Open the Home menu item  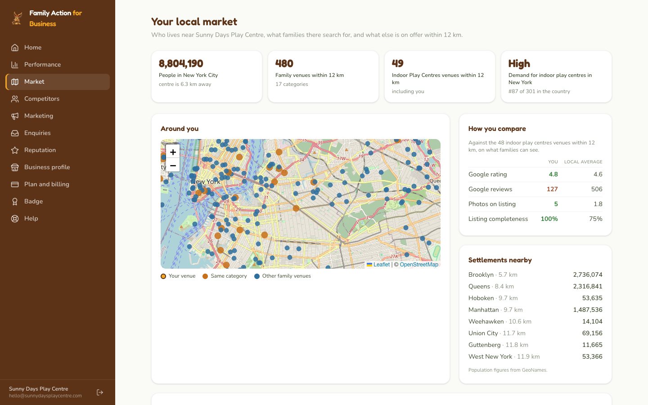(58, 47)
